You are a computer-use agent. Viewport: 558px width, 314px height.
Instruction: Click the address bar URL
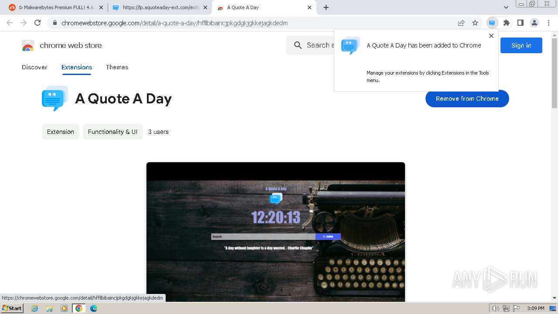click(174, 23)
